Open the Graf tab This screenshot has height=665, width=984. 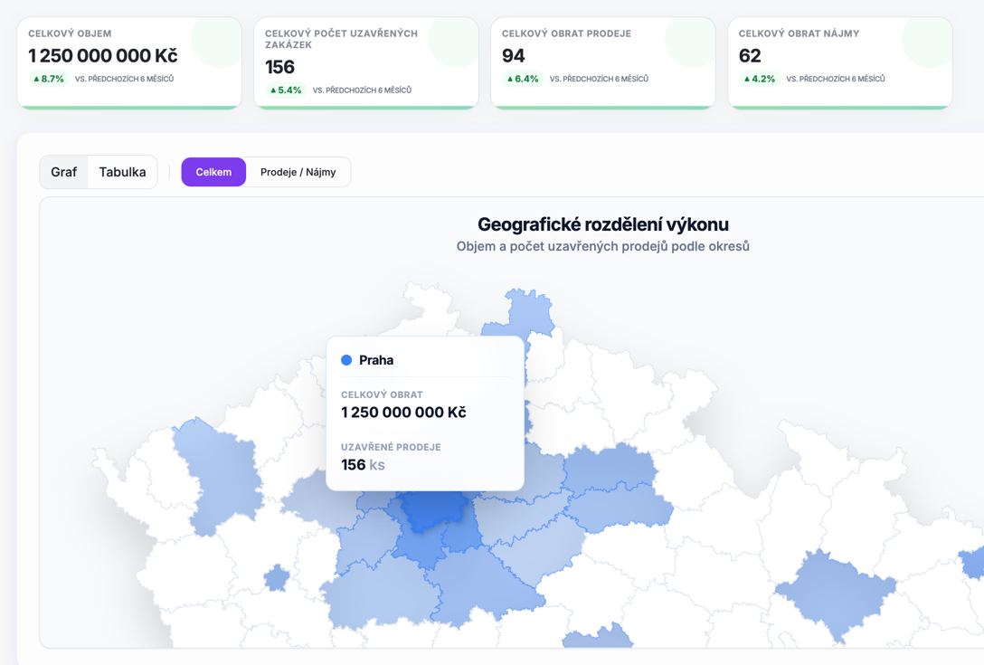point(63,171)
